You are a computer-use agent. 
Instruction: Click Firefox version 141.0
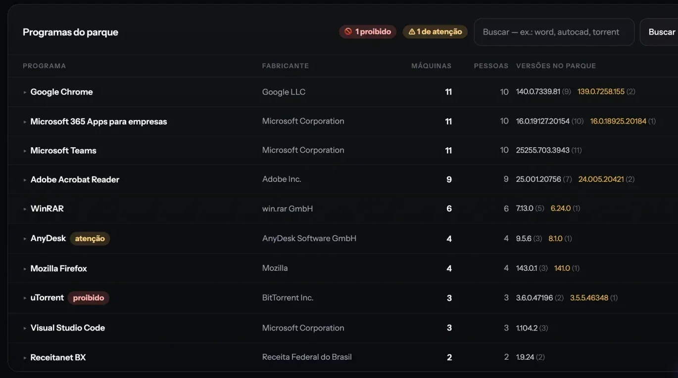(x=562, y=268)
